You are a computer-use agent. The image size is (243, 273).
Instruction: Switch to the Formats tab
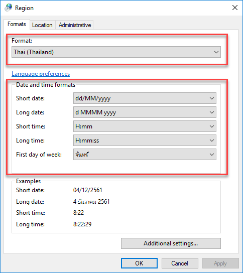pyautogui.click(x=17, y=24)
